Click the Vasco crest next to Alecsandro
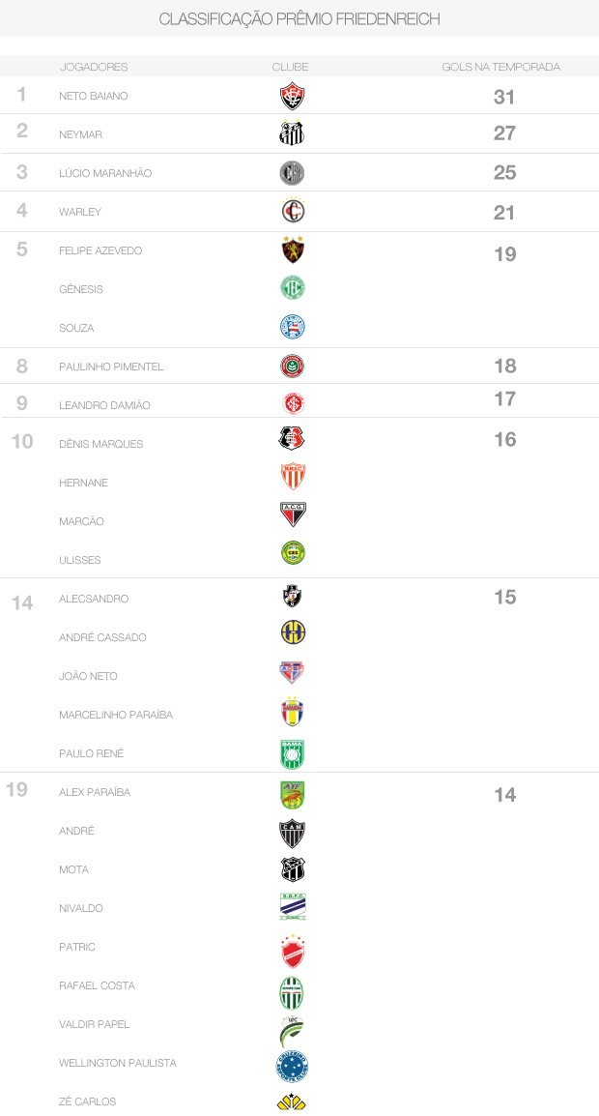 (292, 598)
